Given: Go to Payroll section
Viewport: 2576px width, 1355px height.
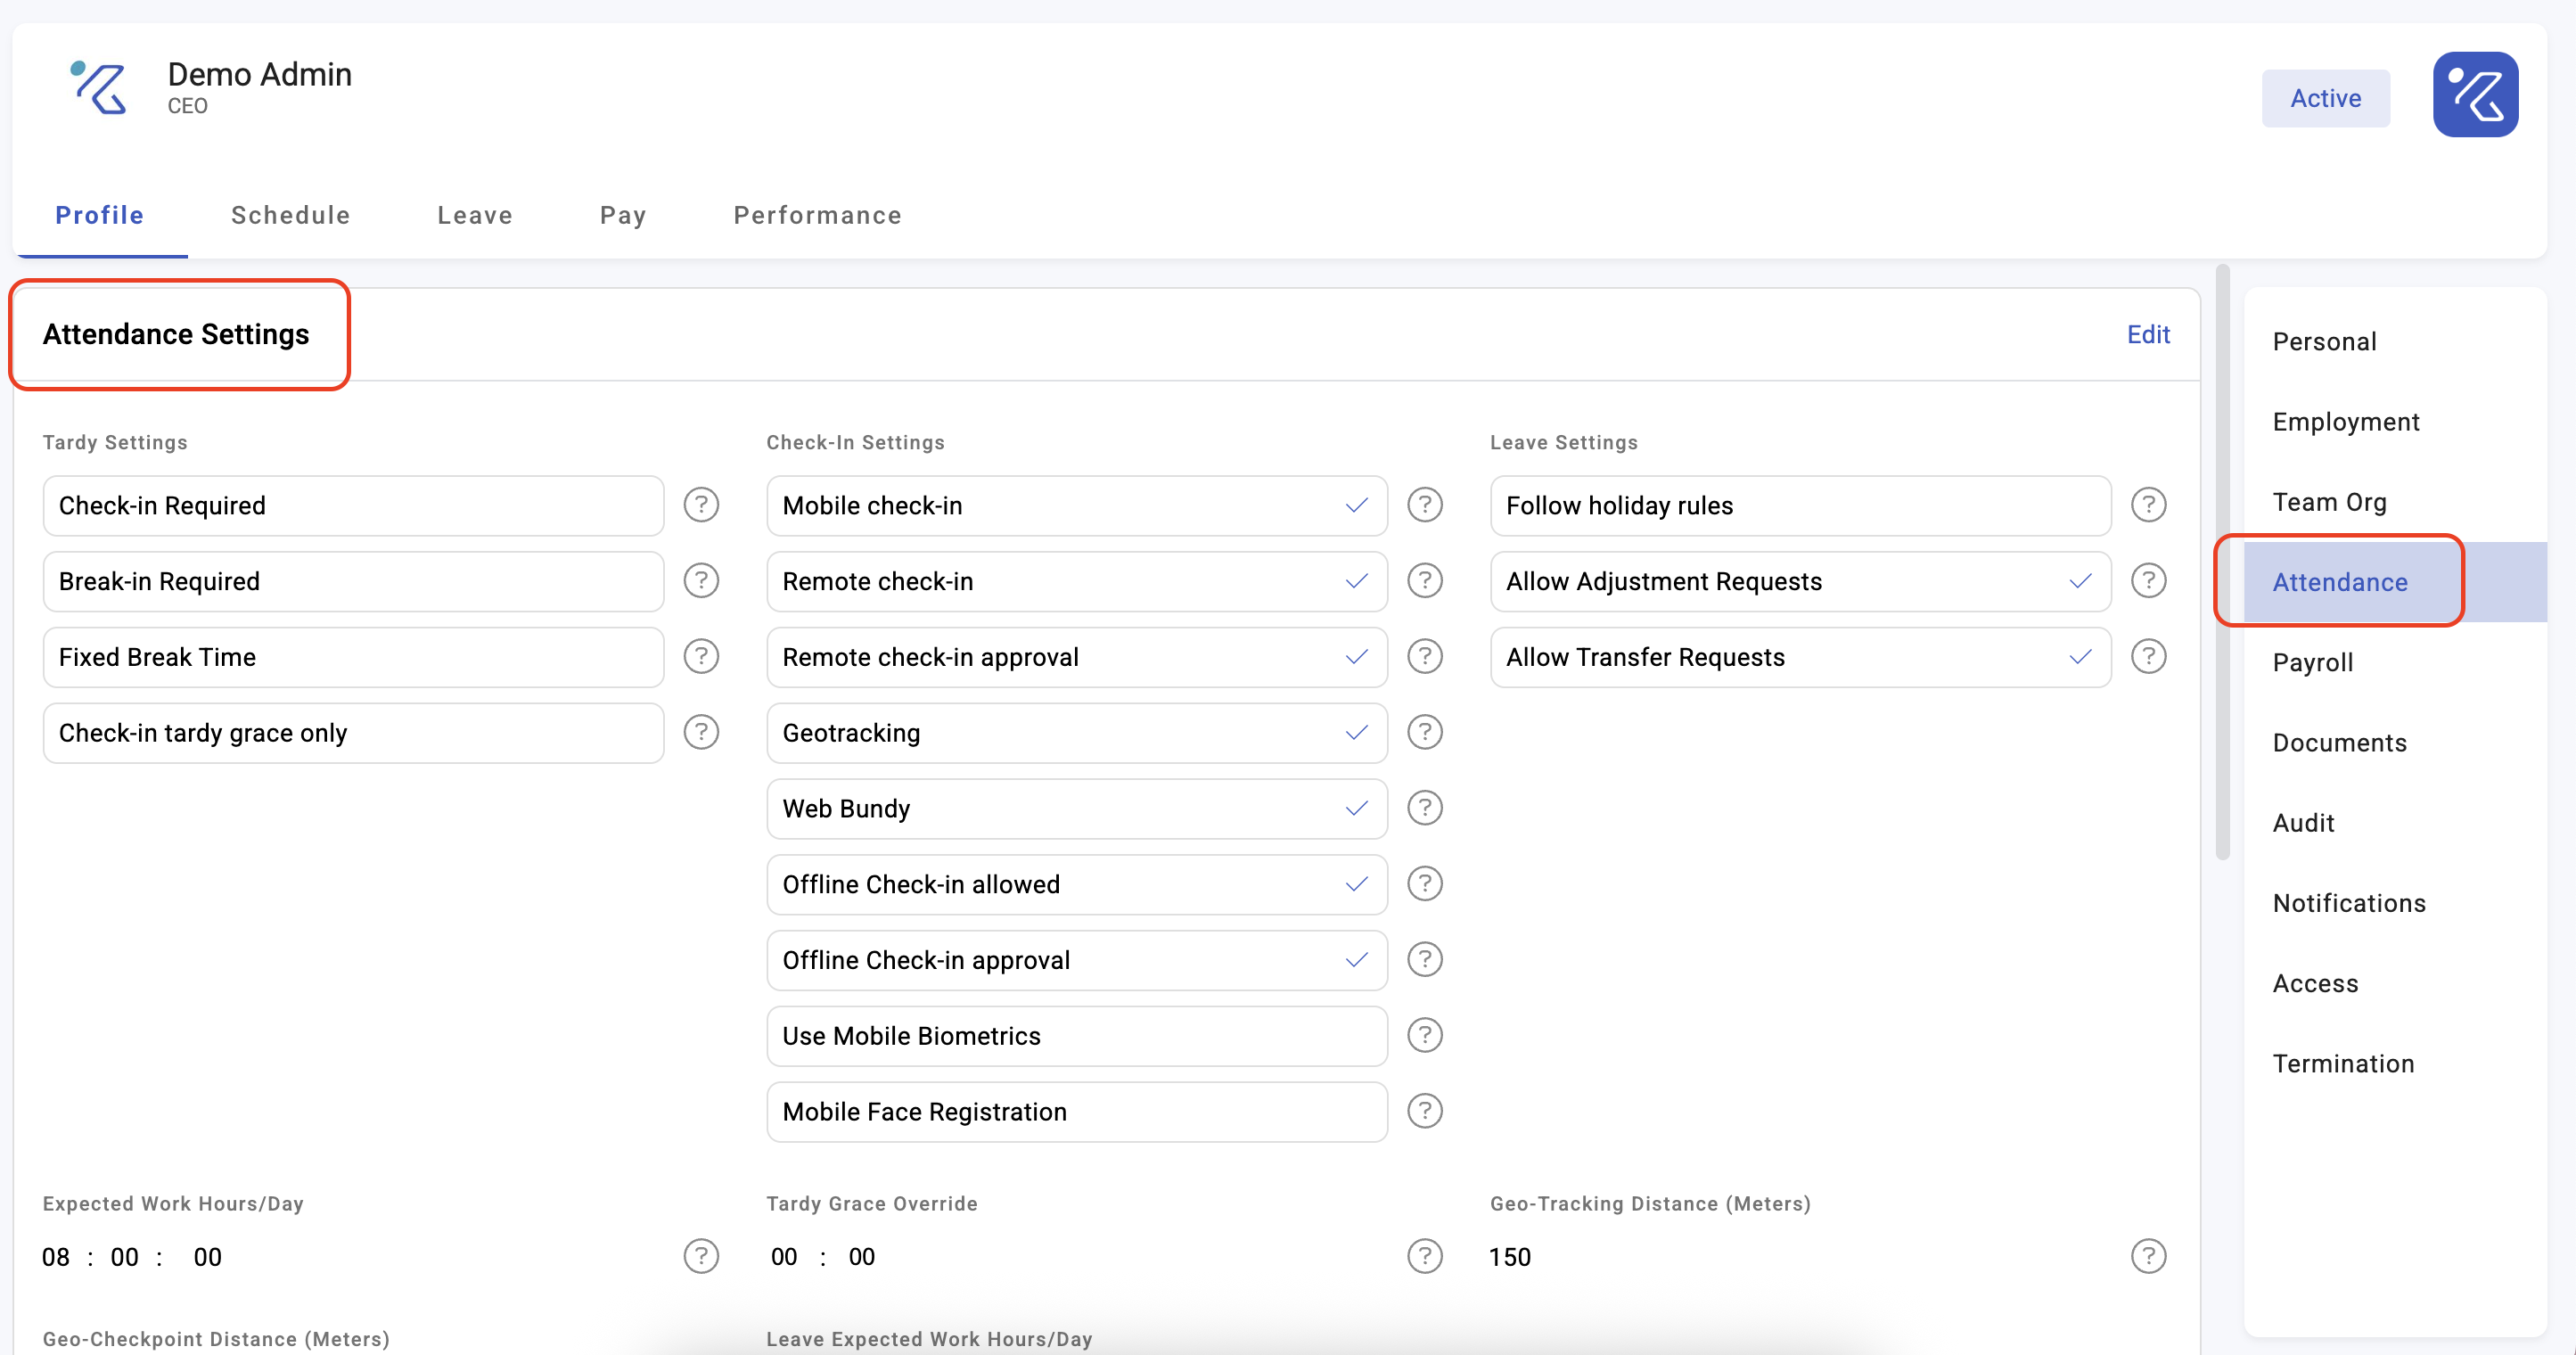Looking at the screenshot, I should [2313, 662].
